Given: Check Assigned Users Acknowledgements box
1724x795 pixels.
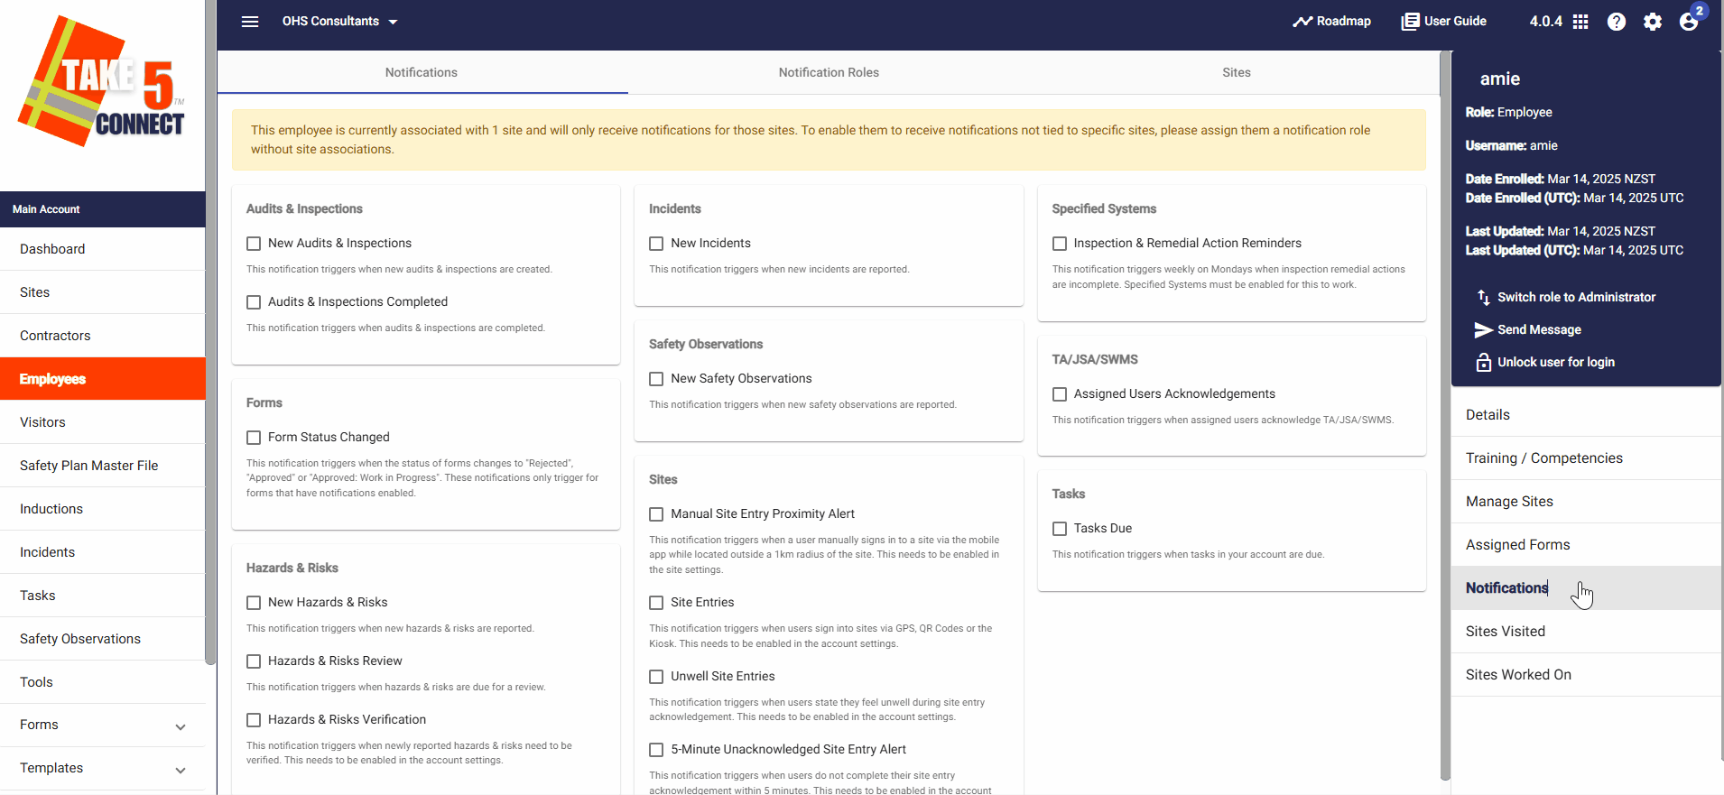Looking at the screenshot, I should pos(1060,394).
